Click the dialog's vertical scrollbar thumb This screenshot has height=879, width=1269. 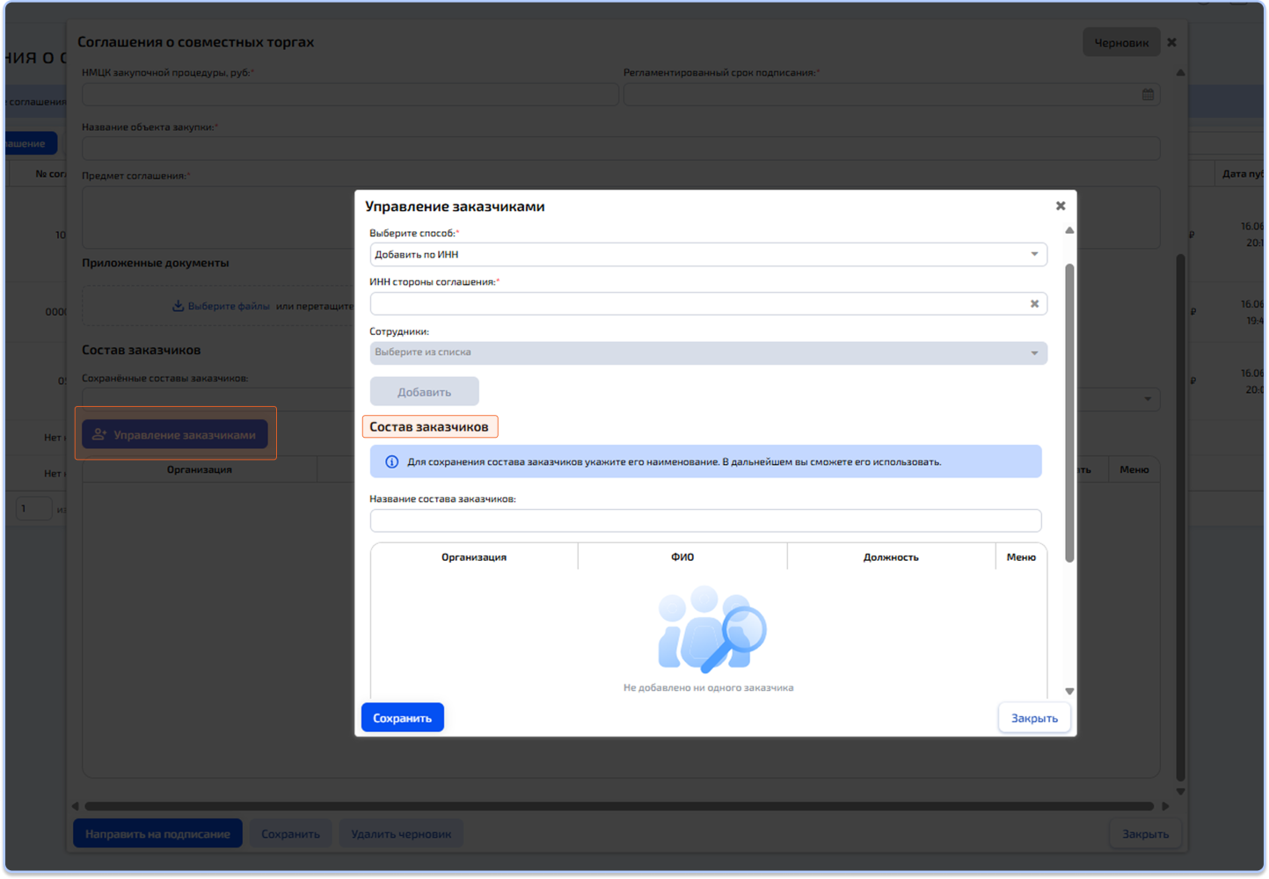click(x=1069, y=412)
